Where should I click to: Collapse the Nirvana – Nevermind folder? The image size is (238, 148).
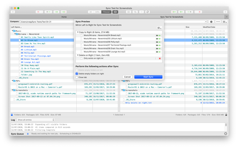(15, 34)
